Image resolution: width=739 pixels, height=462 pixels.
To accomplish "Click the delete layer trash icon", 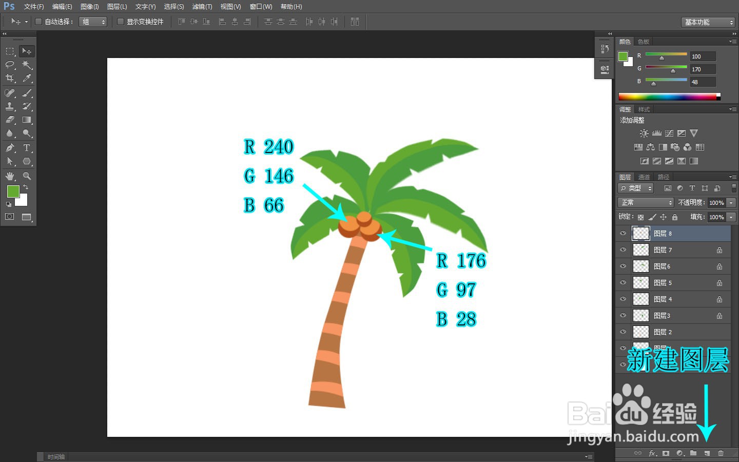I will (x=721, y=453).
